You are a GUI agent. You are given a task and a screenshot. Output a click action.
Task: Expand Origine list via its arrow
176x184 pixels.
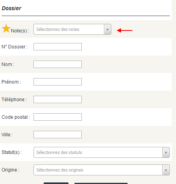(166, 170)
